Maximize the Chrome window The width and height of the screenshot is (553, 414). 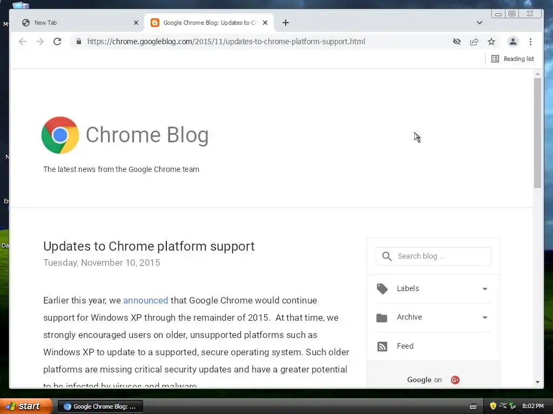pos(512,13)
